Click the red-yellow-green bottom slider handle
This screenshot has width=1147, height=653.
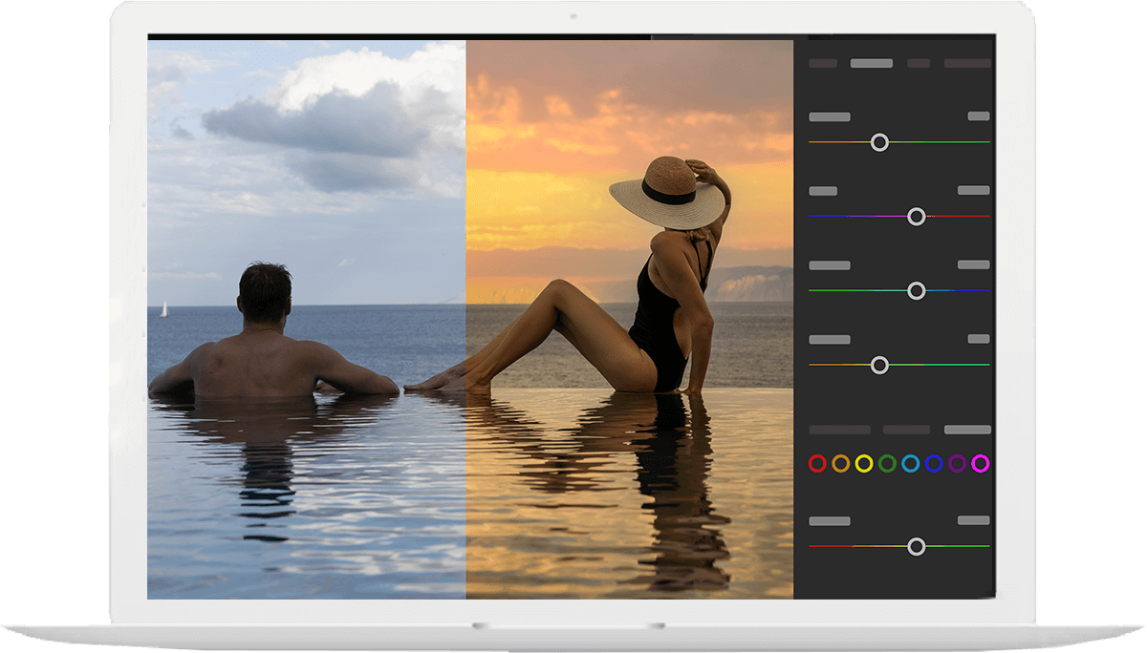(x=916, y=546)
